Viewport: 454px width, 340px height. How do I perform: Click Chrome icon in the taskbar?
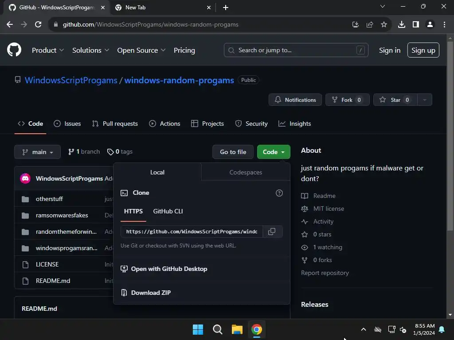click(x=257, y=329)
